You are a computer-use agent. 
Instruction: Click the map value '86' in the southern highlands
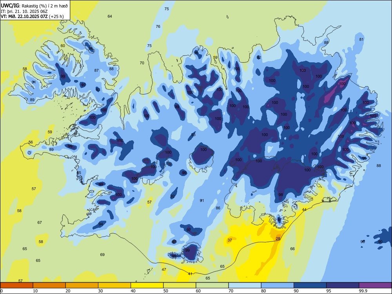pyautogui.click(x=218, y=208)
